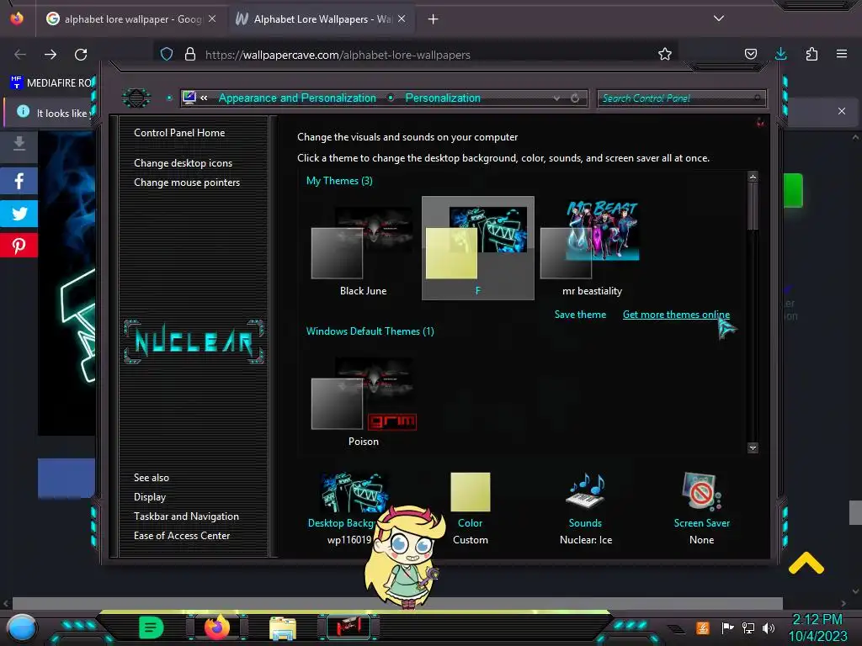Click Save theme link
The height and width of the screenshot is (646, 862).
pos(580,315)
